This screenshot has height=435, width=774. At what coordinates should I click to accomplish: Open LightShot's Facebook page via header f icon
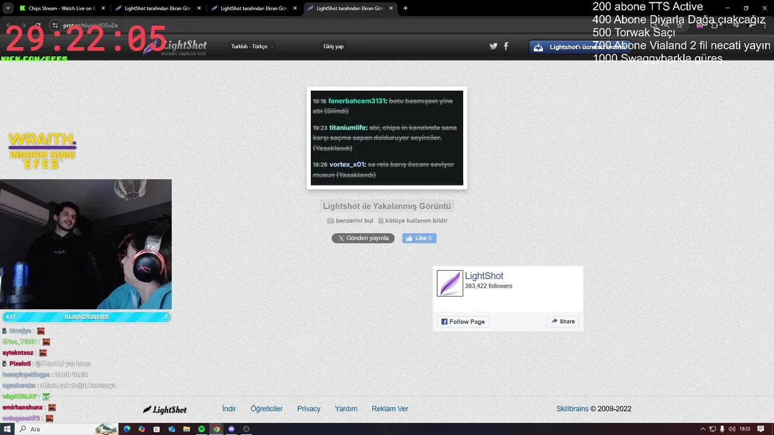[x=506, y=47]
